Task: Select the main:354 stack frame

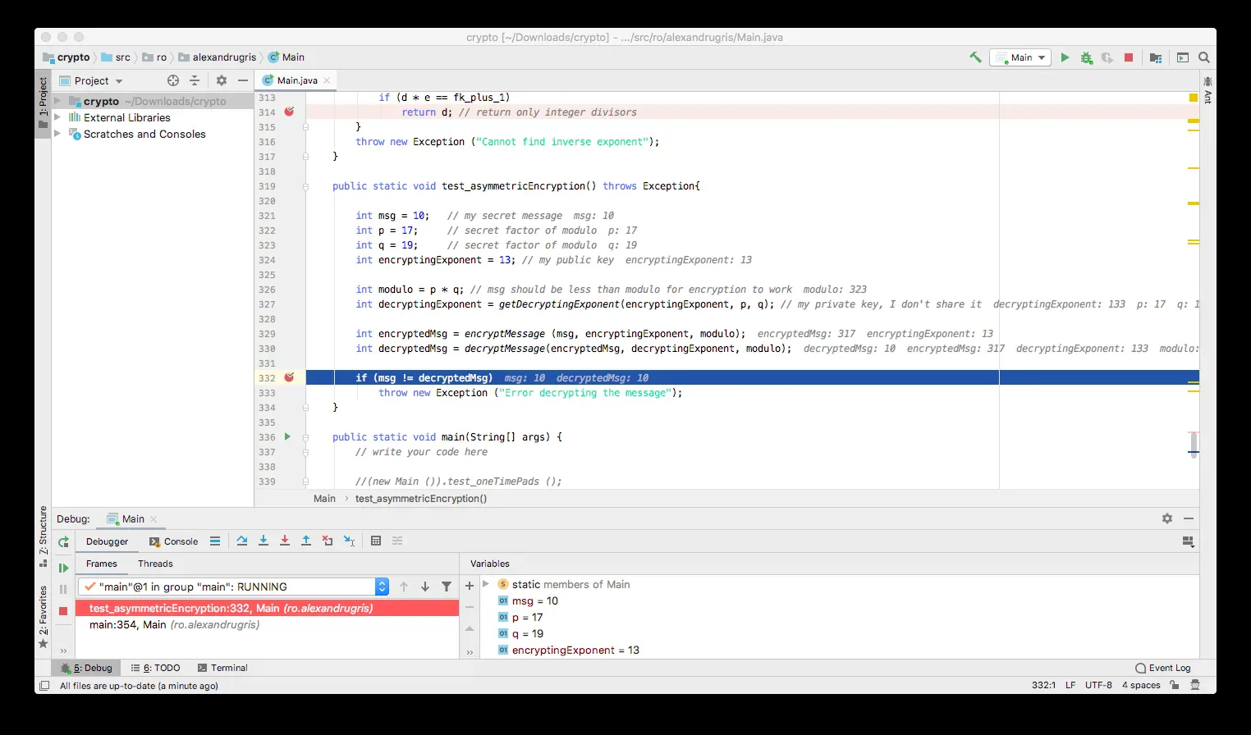Action: (x=268, y=624)
